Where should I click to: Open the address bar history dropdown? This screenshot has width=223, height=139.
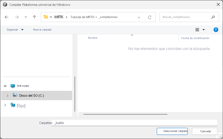point(139,17)
